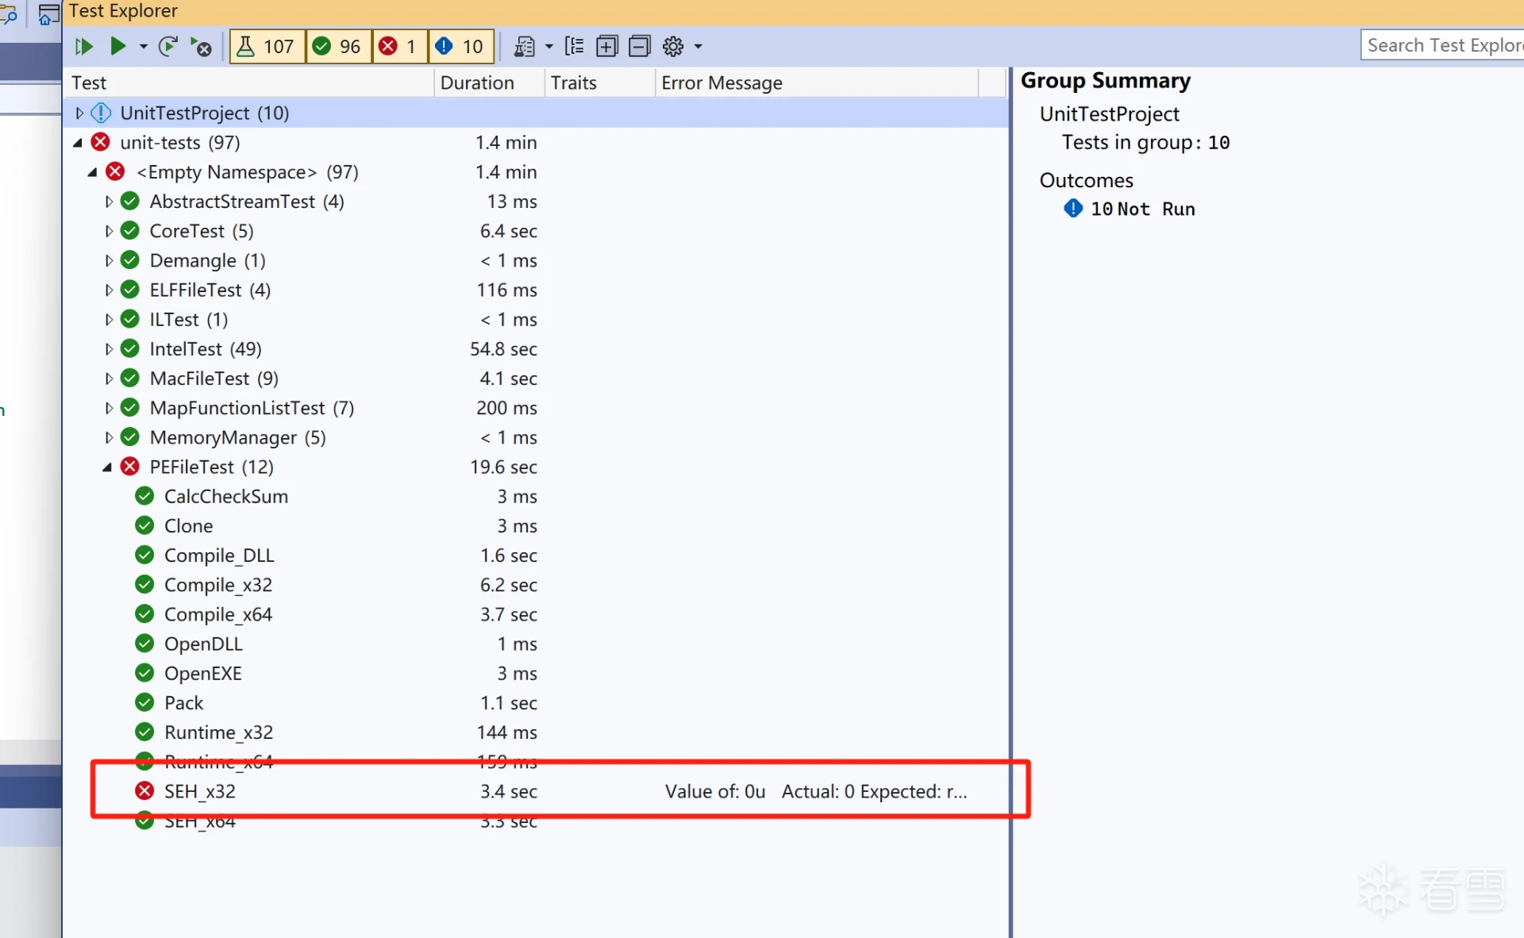Screen dimensions: 1524x938
Task: Collapse the PEFileTest (12) group
Action: pos(107,467)
